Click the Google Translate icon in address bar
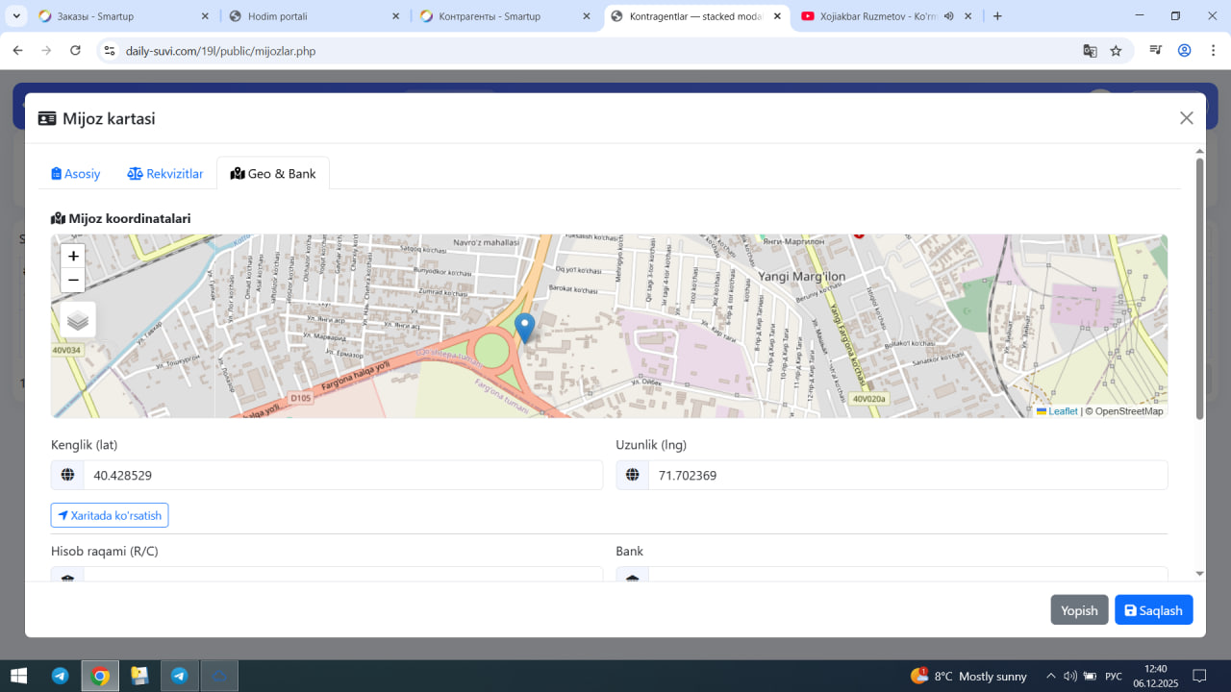Screen dimensions: 1231x692 pyautogui.click(x=1090, y=51)
